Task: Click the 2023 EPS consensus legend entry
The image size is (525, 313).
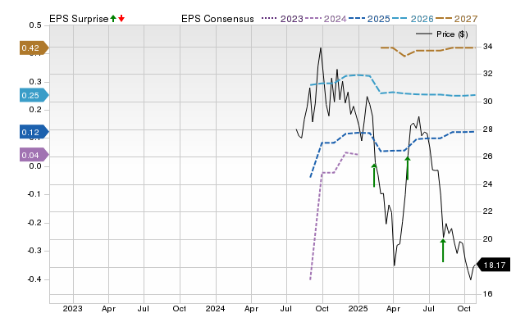Action: [282, 19]
